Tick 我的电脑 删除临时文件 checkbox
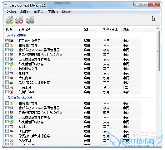This screenshot has width=165, height=150. [7, 103]
